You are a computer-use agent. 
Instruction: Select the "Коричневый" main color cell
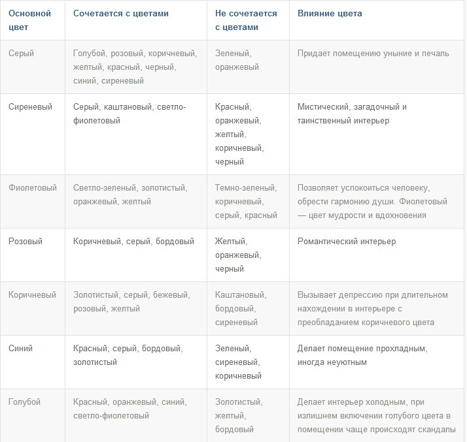(x=32, y=295)
